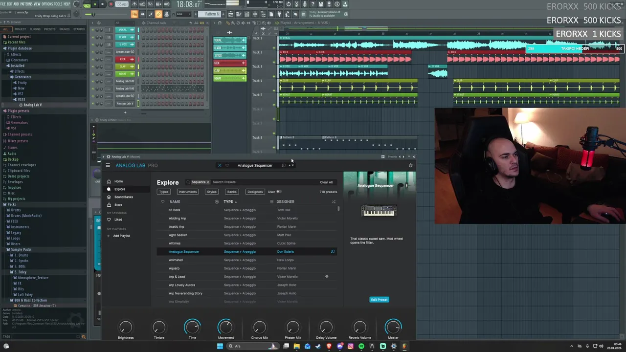Click the save icon on top toolbar
Viewport: 626px width, 352px height.
321,4
